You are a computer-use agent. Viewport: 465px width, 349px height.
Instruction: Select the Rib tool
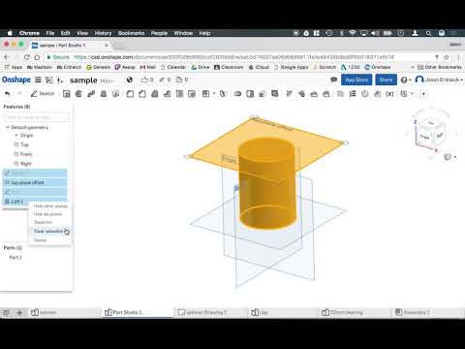(167, 94)
